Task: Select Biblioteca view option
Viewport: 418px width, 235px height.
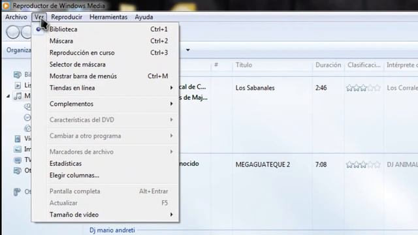Action: point(105,29)
